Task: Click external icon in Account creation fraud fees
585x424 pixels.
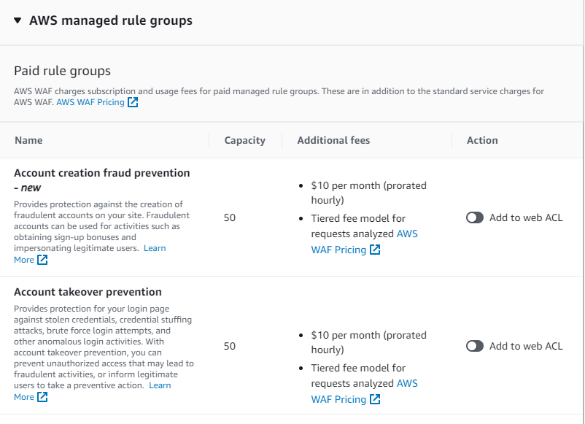Action: coord(375,250)
